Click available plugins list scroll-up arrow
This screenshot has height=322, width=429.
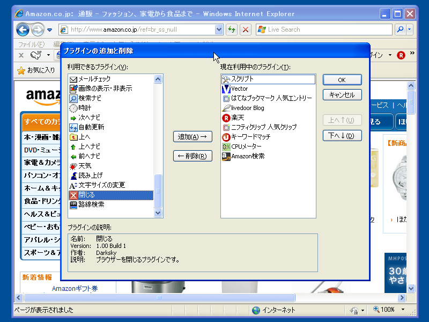(x=158, y=79)
